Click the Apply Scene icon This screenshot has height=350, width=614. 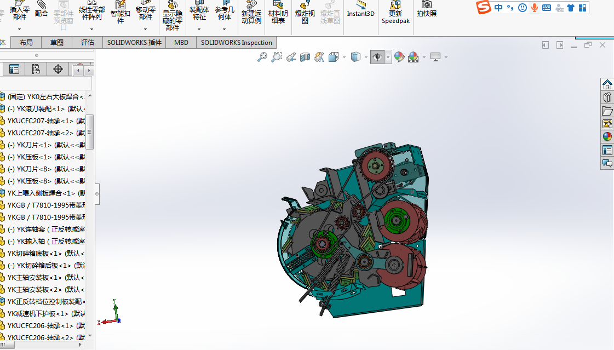tap(413, 57)
